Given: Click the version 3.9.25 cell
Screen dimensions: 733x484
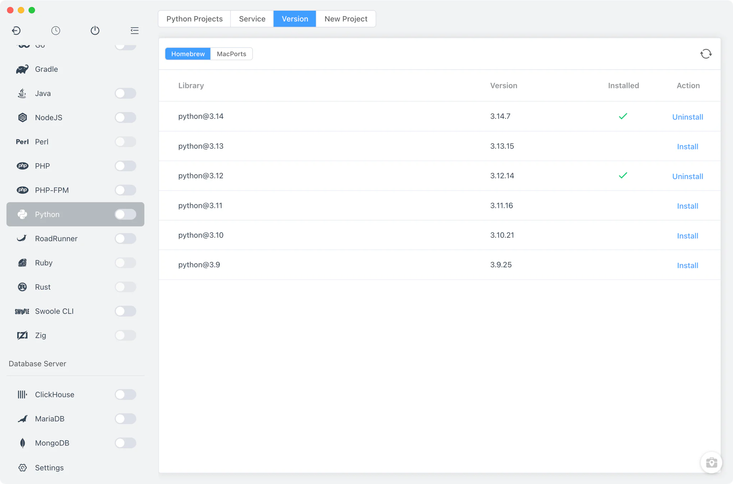Looking at the screenshot, I should pyautogui.click(x=501, y=265).
